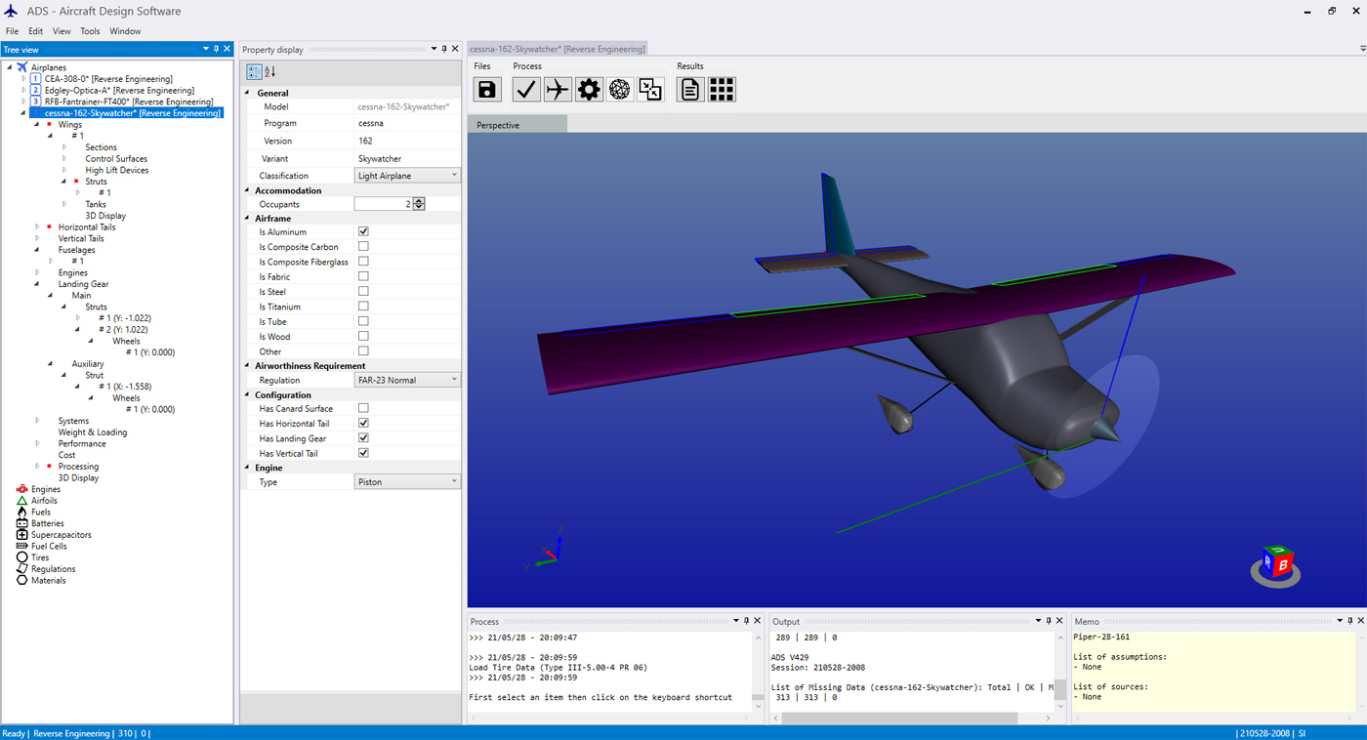1367x740 pixels.
Task: Open the Edit menu
Action: 35,31
